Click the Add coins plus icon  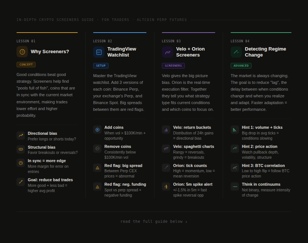click(97, 130)
